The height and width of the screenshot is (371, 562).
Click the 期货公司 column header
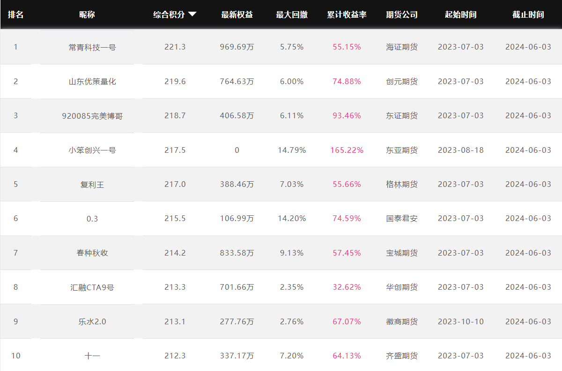(402, 14)
